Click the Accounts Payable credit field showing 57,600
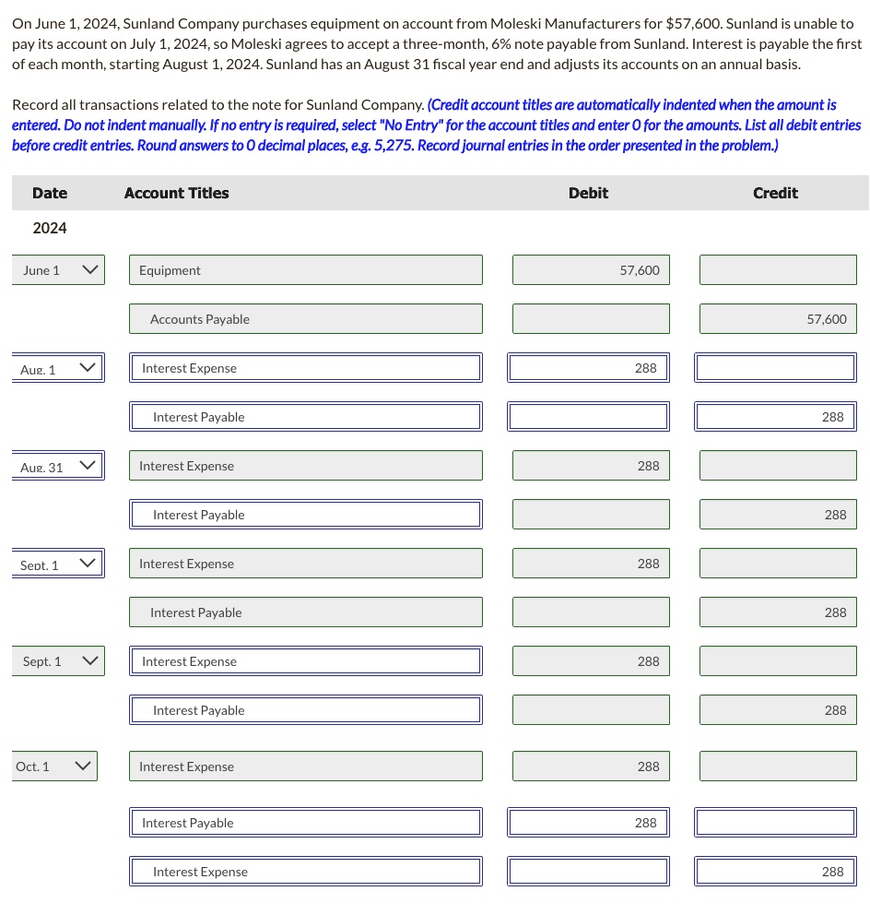Viewport: 870px width, 915px height. 778,318
